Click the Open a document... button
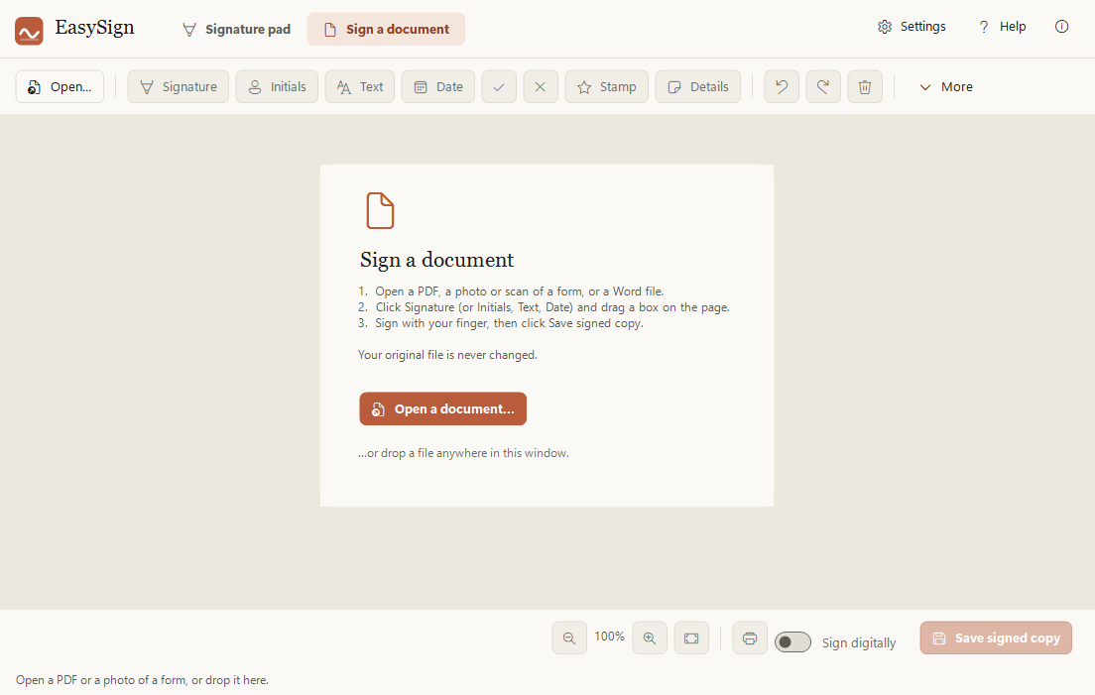 442,408
